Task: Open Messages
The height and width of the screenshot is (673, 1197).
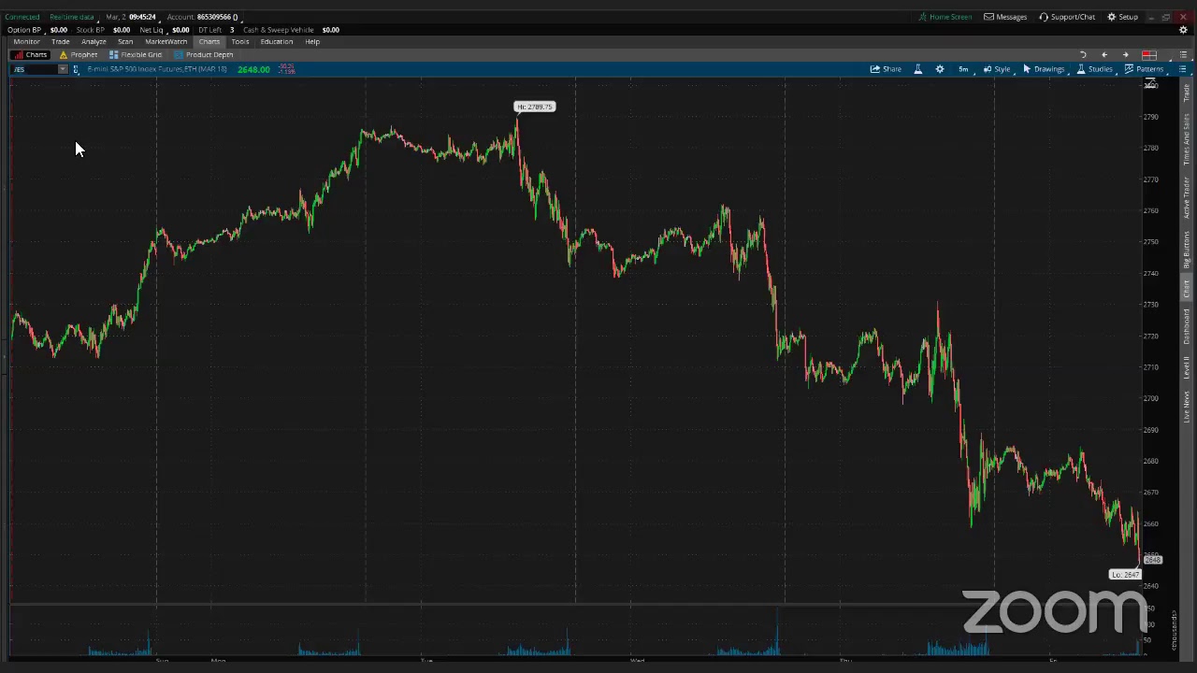Action: 1005,17
